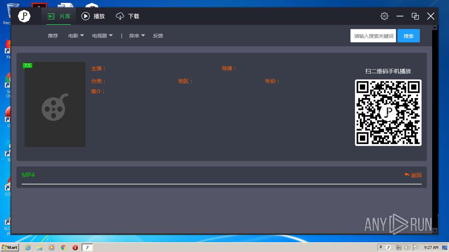The width and height of the screenshot is (449, 252).
Task: Click the 7.5 rating badge
Action: [x=27, y=65]
